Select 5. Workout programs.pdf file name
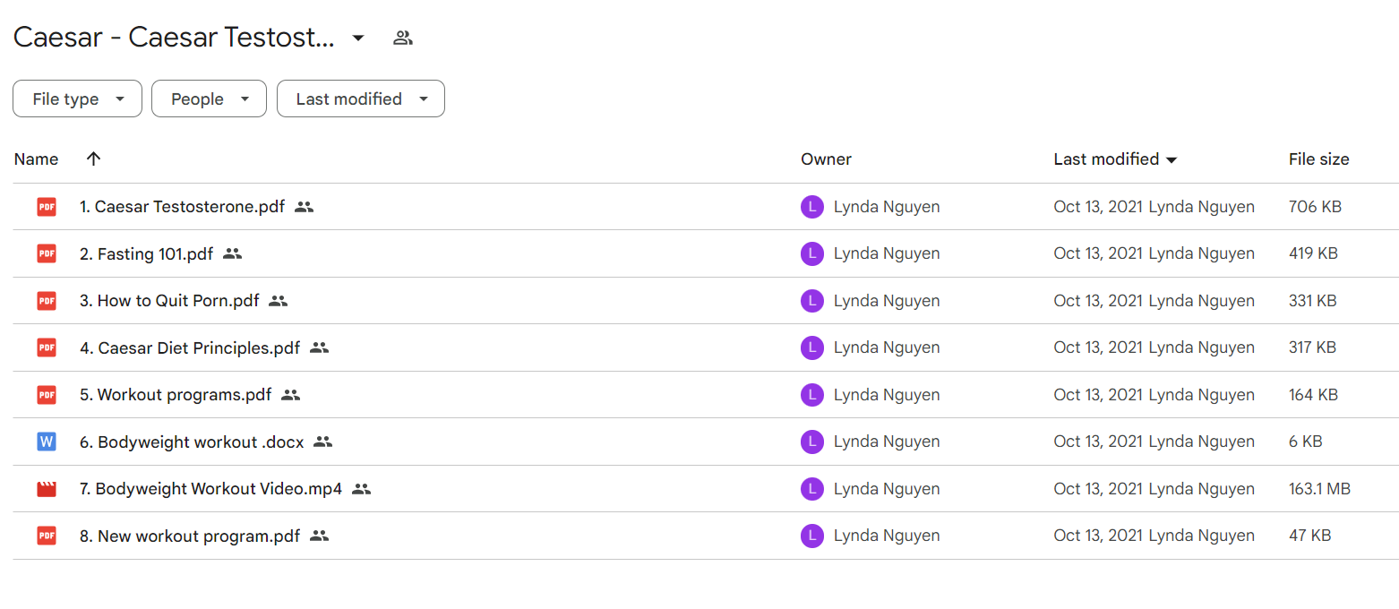The width and height of the screenshot is (1399, 609). coord(176,395)
